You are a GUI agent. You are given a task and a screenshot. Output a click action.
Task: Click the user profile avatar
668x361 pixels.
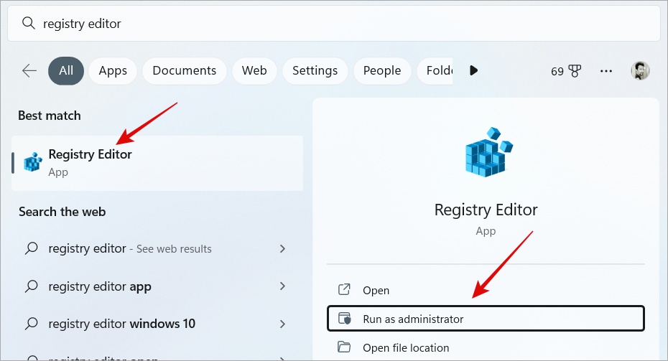coord(640,70)
